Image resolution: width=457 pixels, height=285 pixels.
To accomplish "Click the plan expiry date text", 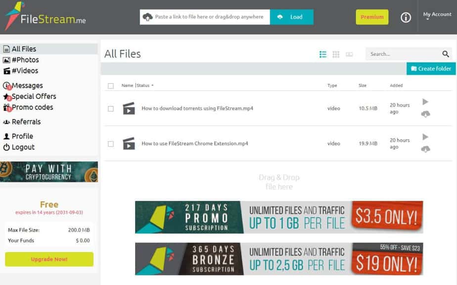I will point(49,212).
